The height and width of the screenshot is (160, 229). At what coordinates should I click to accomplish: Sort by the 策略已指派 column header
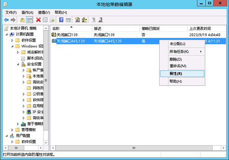tap(164, 29)
